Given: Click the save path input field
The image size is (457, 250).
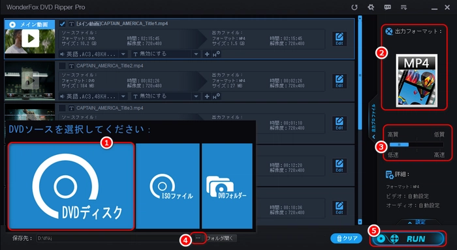Looking at the screenshot, I should (115, 238).
